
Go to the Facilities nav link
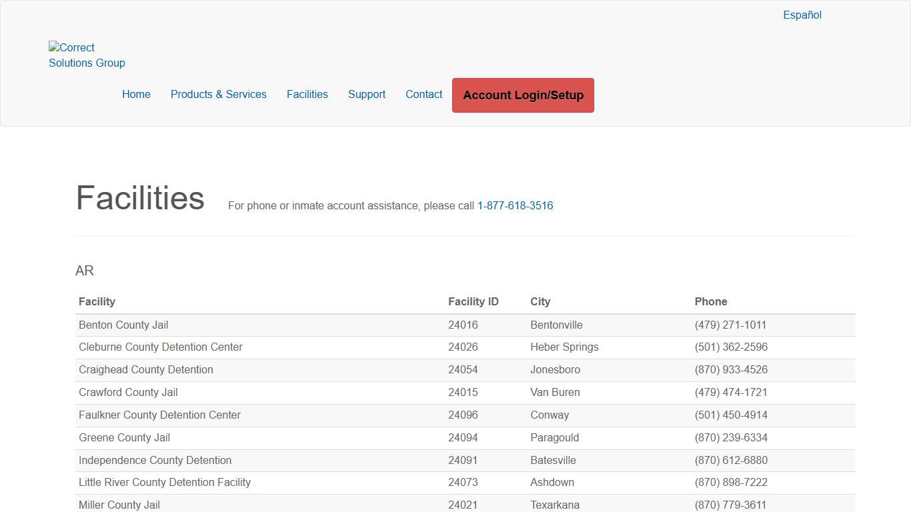[307, 94]
